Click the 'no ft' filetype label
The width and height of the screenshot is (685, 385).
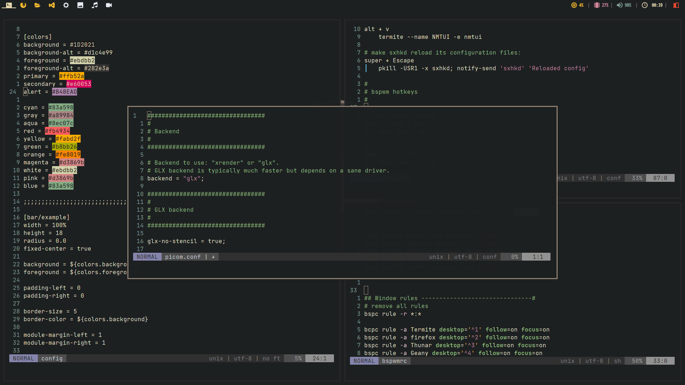[x=272, y=359]
